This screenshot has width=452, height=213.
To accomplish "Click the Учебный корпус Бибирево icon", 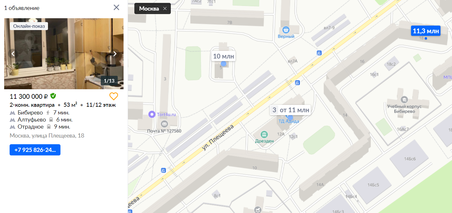I will tap(404, 99).
